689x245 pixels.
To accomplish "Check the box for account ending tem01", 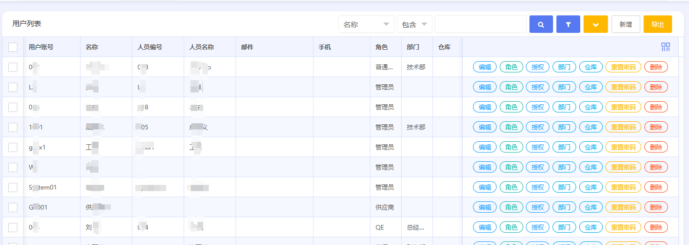I will (x=13, y=187).
